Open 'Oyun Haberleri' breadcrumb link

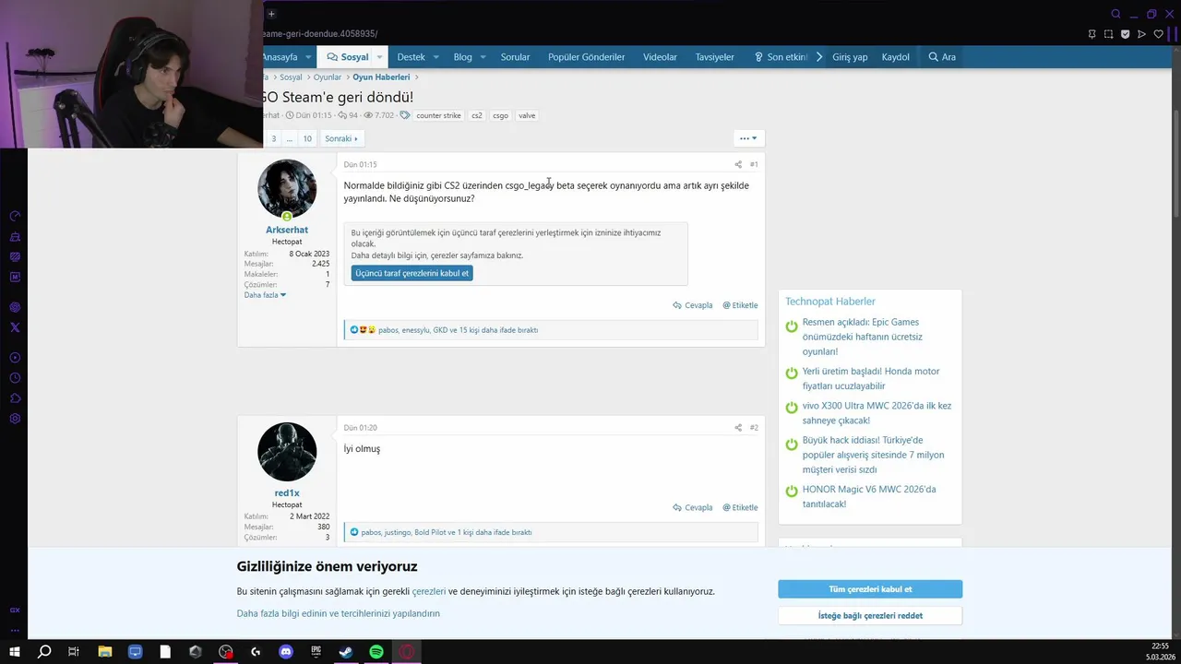[x=381, y=77]
